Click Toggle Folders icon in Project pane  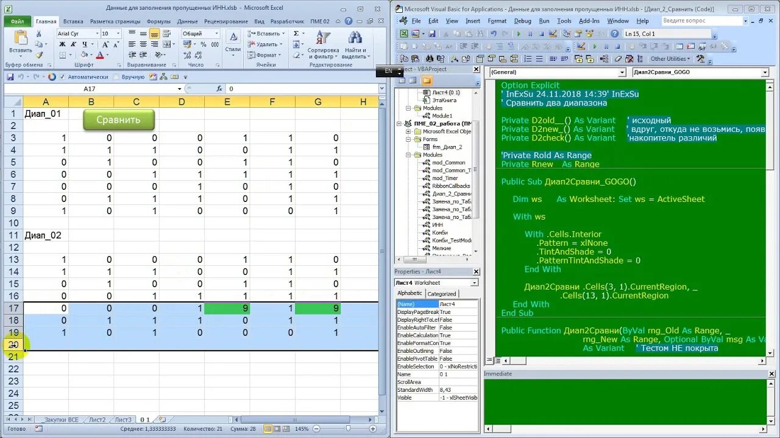426,80
